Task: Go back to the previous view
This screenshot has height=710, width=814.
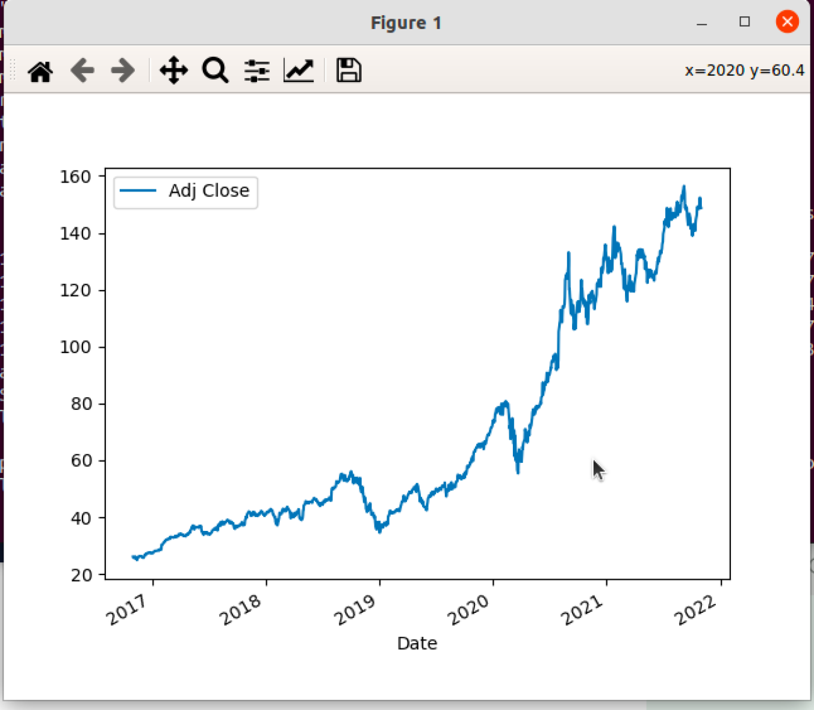Action: pyautogui.click(x=82, y=71)
